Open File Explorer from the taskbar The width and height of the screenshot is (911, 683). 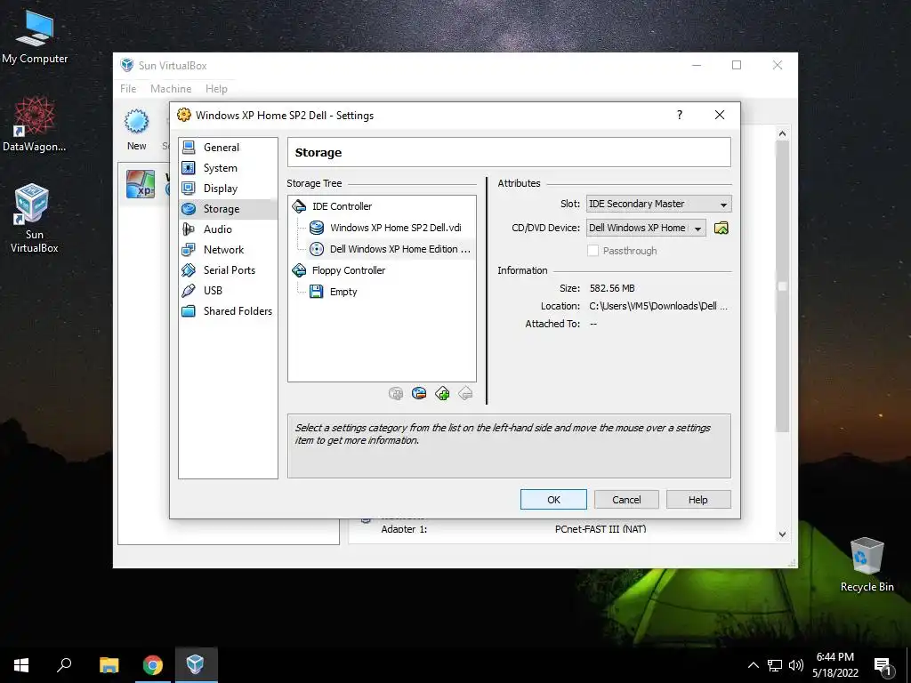click(x=109, y=665)
